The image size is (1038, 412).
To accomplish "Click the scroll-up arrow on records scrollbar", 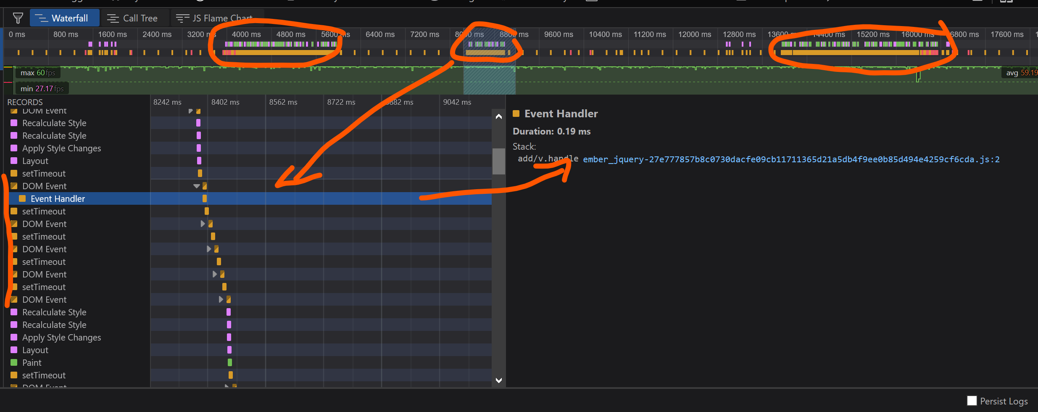I will (498, 116).
